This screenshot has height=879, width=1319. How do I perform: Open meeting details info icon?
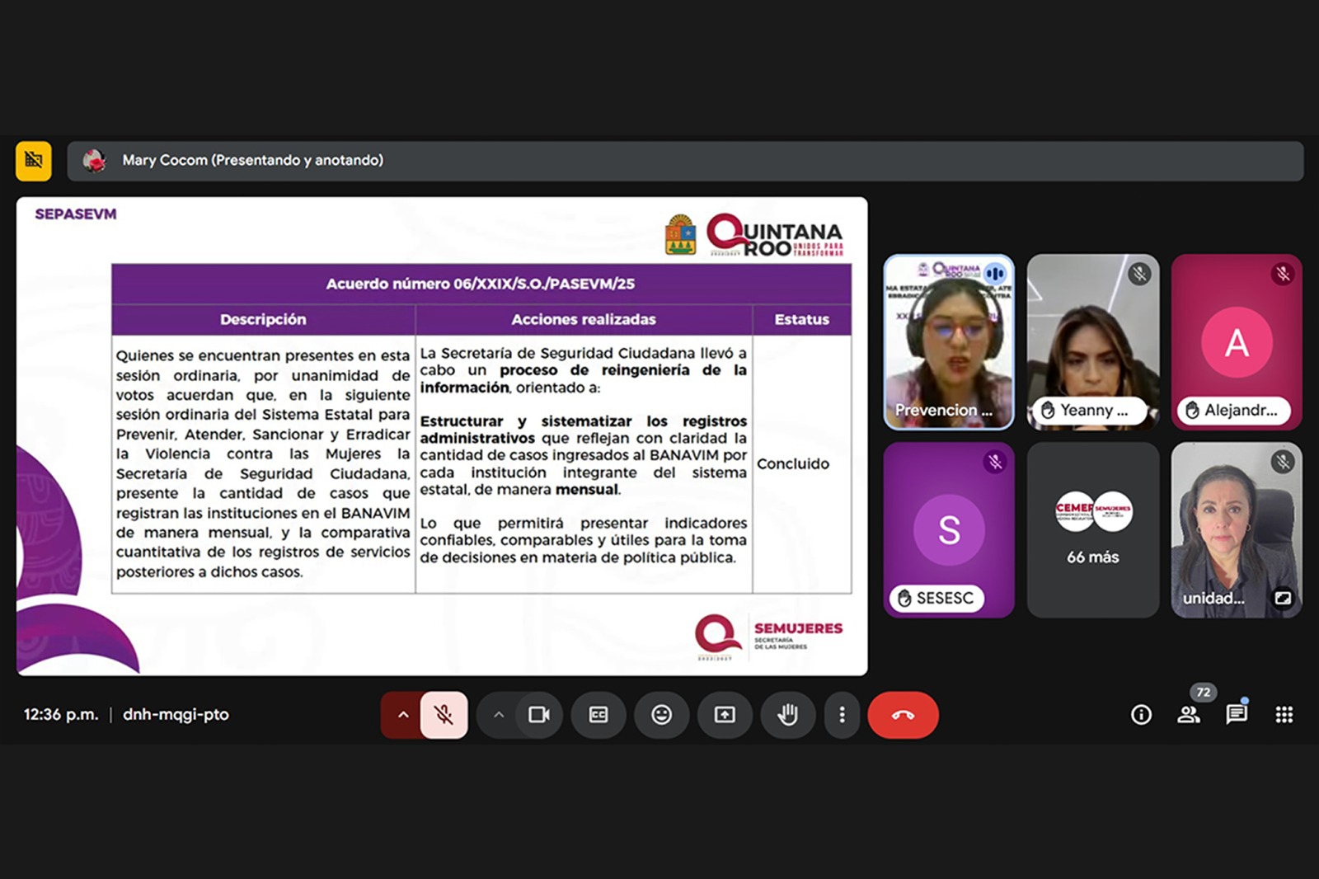tap(1141, 715)
